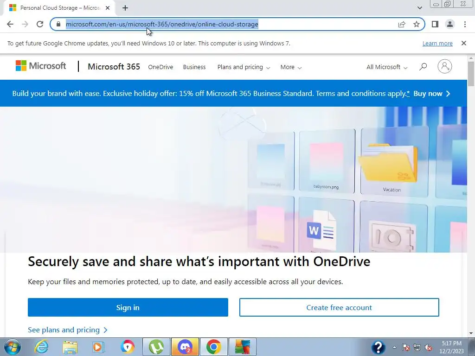The width and height of the screenshot is (475, 356).
Task: Open Windows Explorer folder on taskbar
Action: (70, 347)
